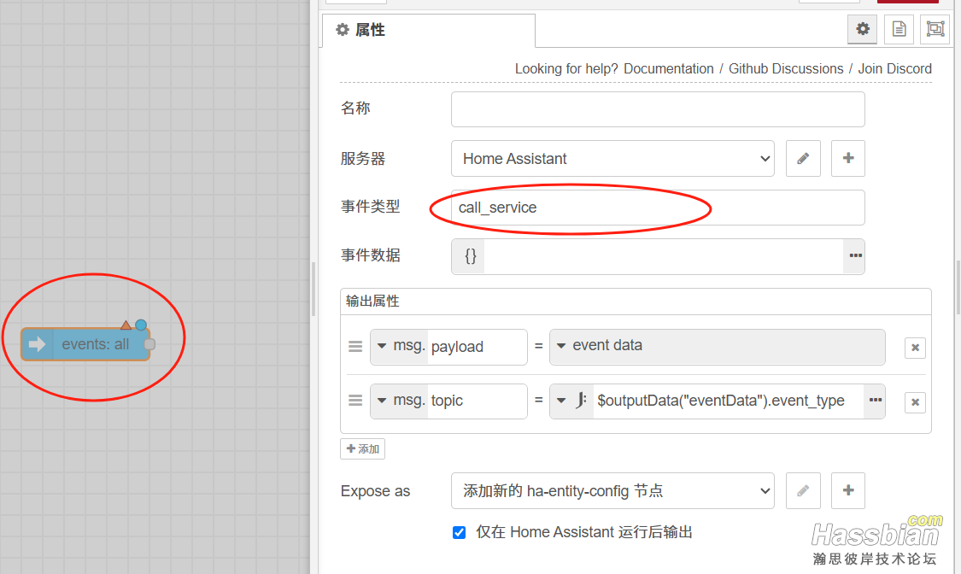Remove the msg.payload output property

point(915,348)
